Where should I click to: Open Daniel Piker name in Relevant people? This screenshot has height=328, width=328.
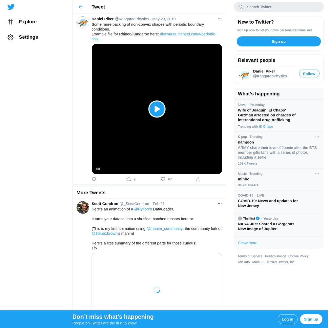(x=264, y=71)
